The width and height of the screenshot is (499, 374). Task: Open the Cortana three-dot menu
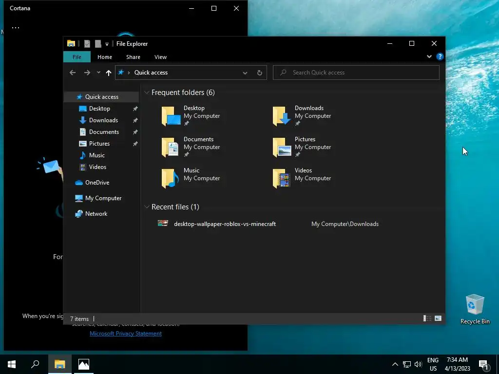pos(16,28)
